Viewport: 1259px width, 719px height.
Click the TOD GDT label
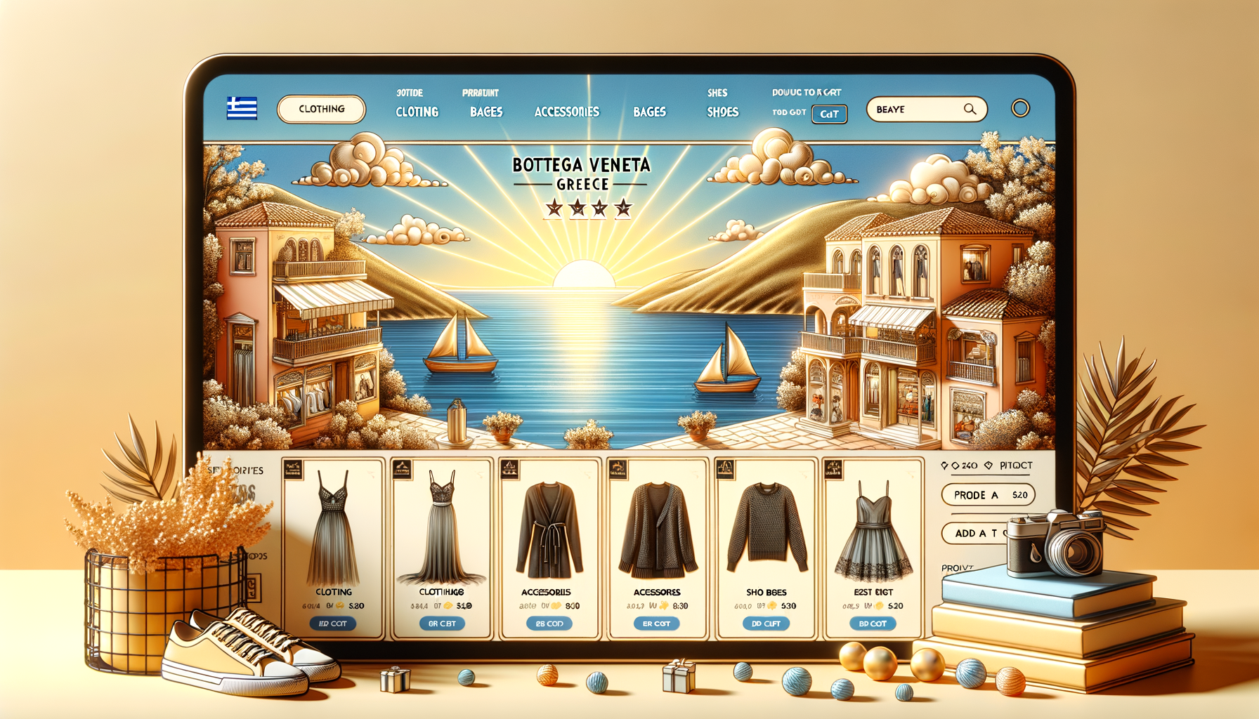789,112
